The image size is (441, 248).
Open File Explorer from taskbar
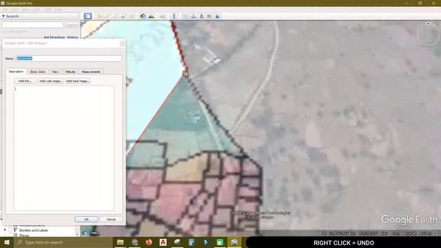(x=120, y=242)
